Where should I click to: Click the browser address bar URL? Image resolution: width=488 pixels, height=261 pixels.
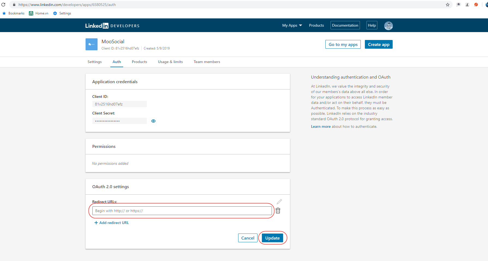(x=67, y=5)
